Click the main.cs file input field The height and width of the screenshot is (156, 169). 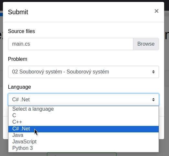point(71,44)
